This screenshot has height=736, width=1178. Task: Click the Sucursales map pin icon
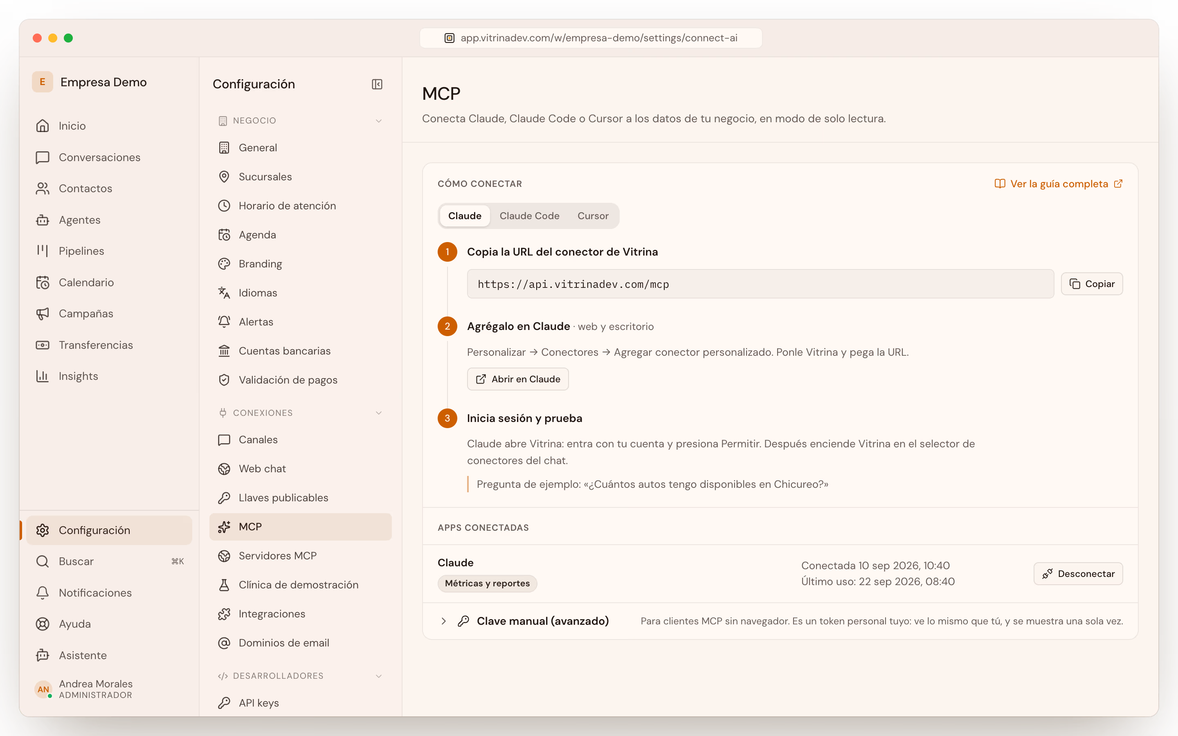pyautogui.click(x=224, y=177)
